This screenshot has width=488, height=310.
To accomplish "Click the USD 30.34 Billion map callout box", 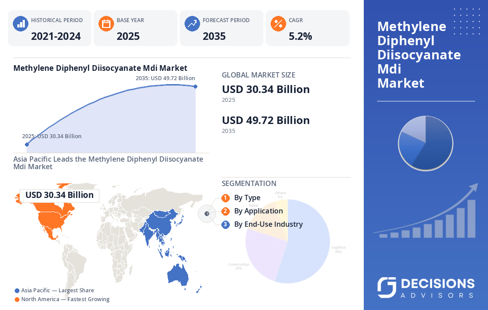I will click(x=59, y=195).
